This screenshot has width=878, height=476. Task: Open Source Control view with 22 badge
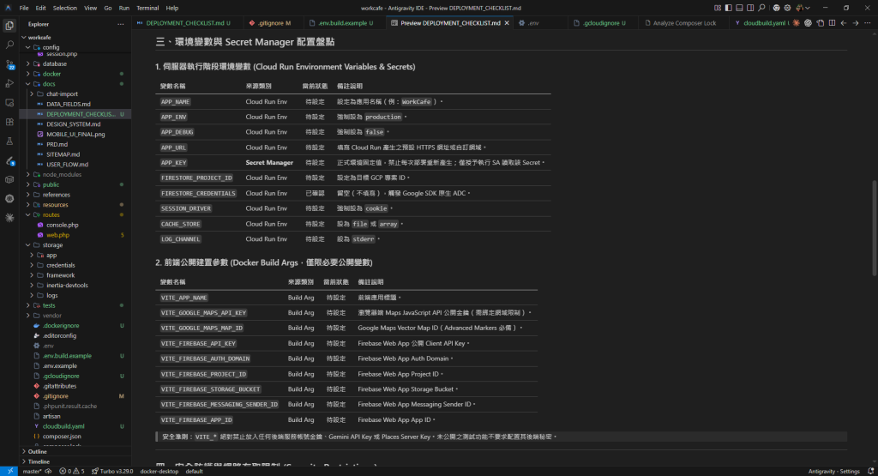[x=9, y=64]
